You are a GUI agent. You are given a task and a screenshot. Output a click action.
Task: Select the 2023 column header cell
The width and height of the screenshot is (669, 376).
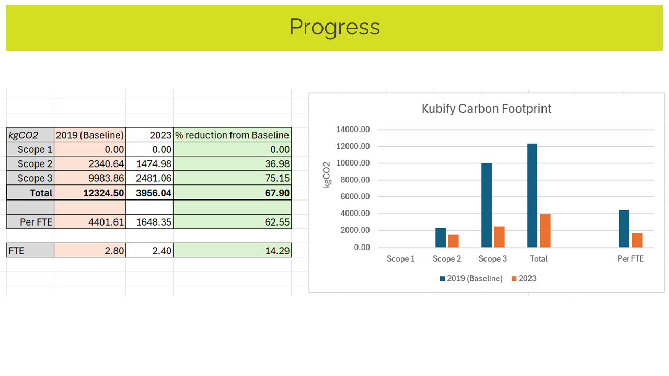coord(149,135)
